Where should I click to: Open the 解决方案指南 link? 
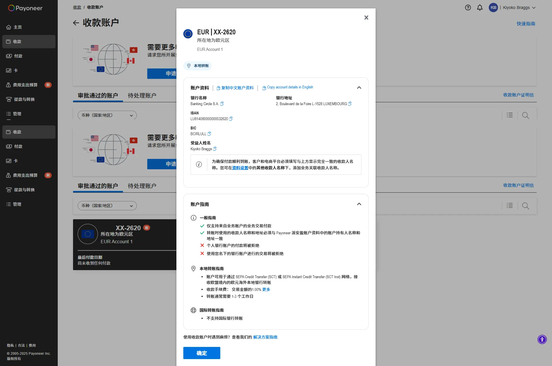pyautogui.click(x=265, y=337)
